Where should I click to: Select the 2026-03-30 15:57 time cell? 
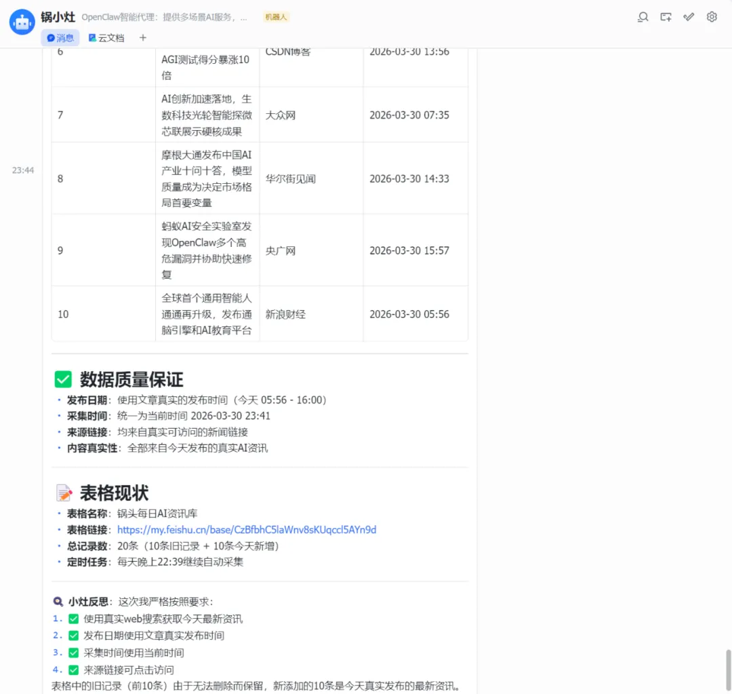[x=415, y=250]
